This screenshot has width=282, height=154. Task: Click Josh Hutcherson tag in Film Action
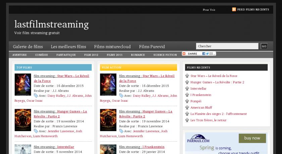[134, 134]
